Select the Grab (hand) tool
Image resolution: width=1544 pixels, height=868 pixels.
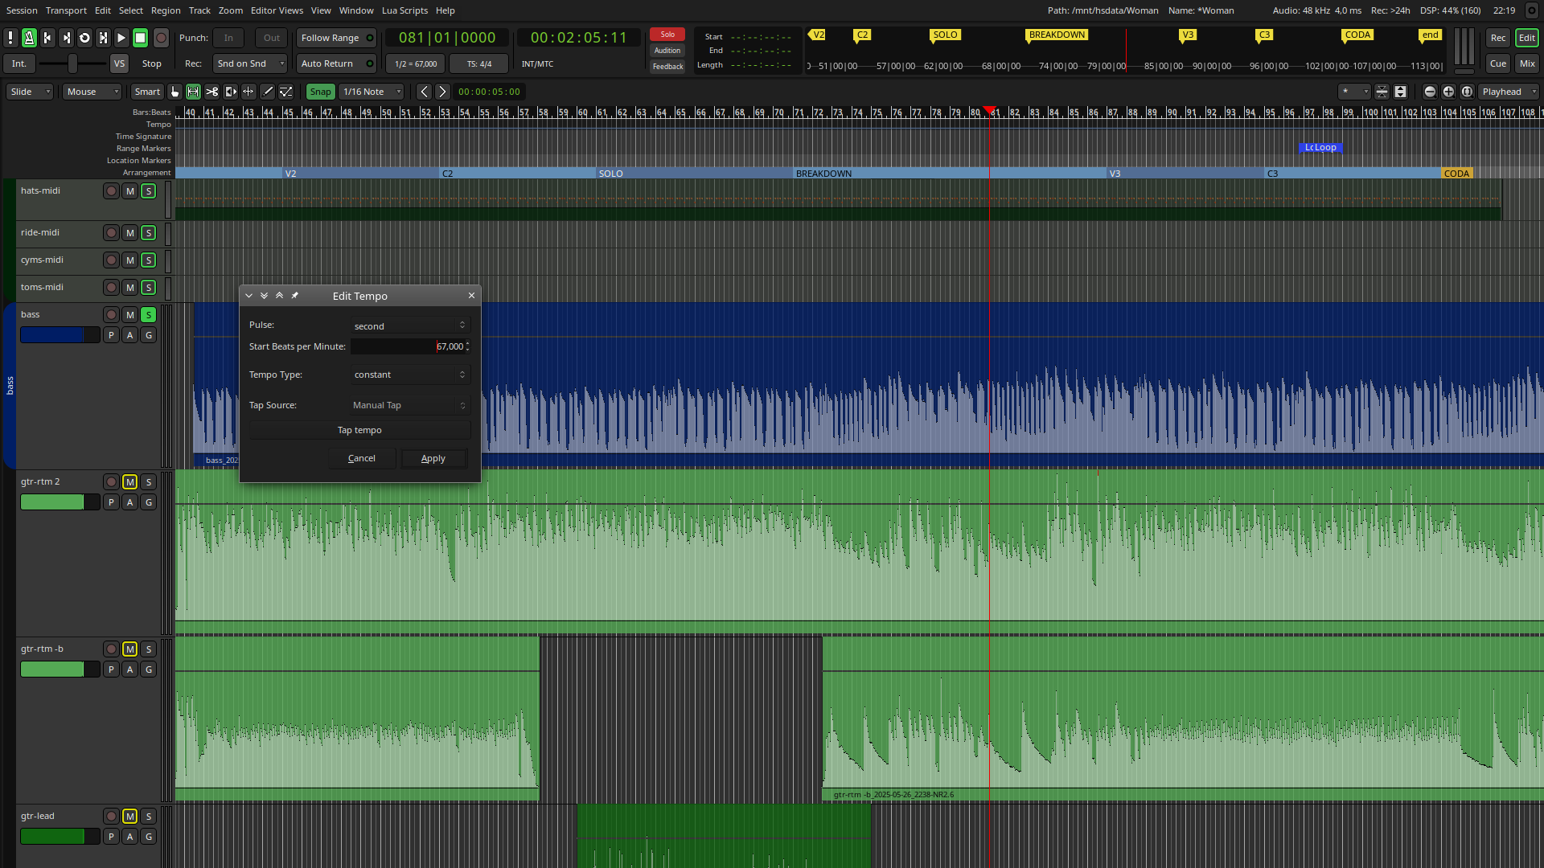click(175, 92)
